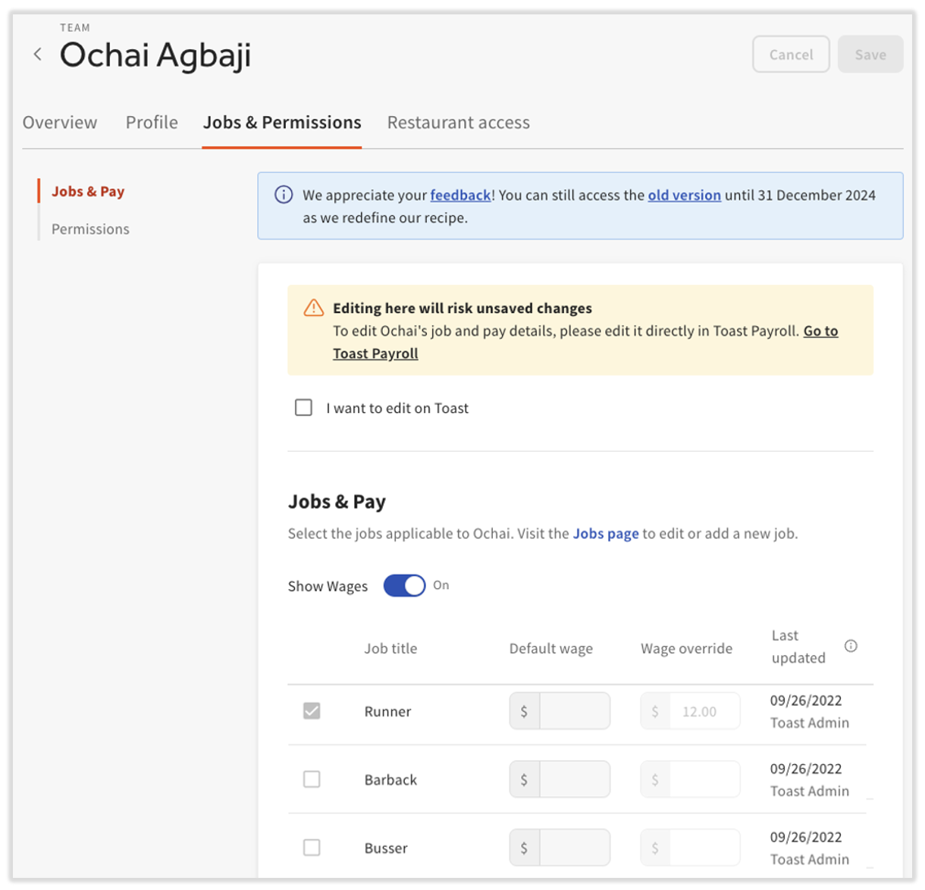Click the back arrow next to Ochai Agbaji
Viewport: 925px width, 890px height.
click(38, 54)
